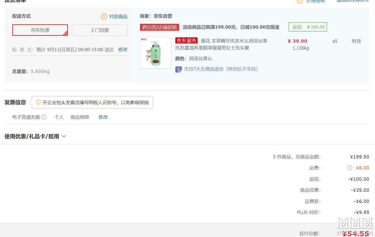Click 电子普通发票 text
This screenshot has height=237, width=375.
click(x=26, y=117)
